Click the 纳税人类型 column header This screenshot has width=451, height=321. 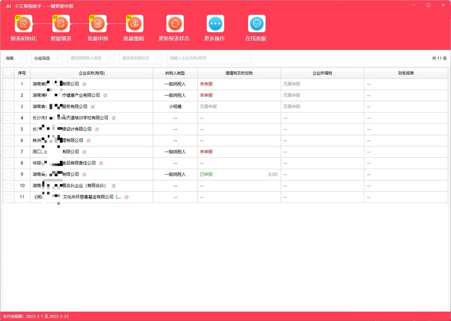pos(175,73)
